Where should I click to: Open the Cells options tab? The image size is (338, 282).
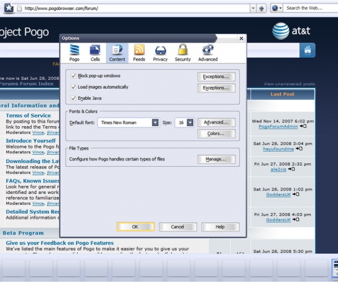tap(95, 53)
